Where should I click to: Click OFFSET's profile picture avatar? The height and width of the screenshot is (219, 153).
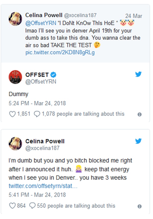(15, 77)
